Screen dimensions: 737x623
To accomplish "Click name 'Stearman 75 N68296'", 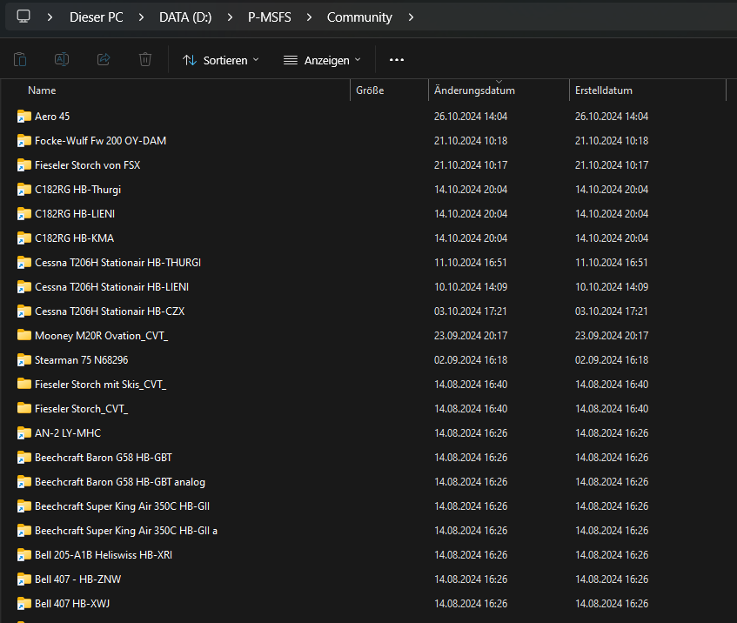I will (81, 360).
